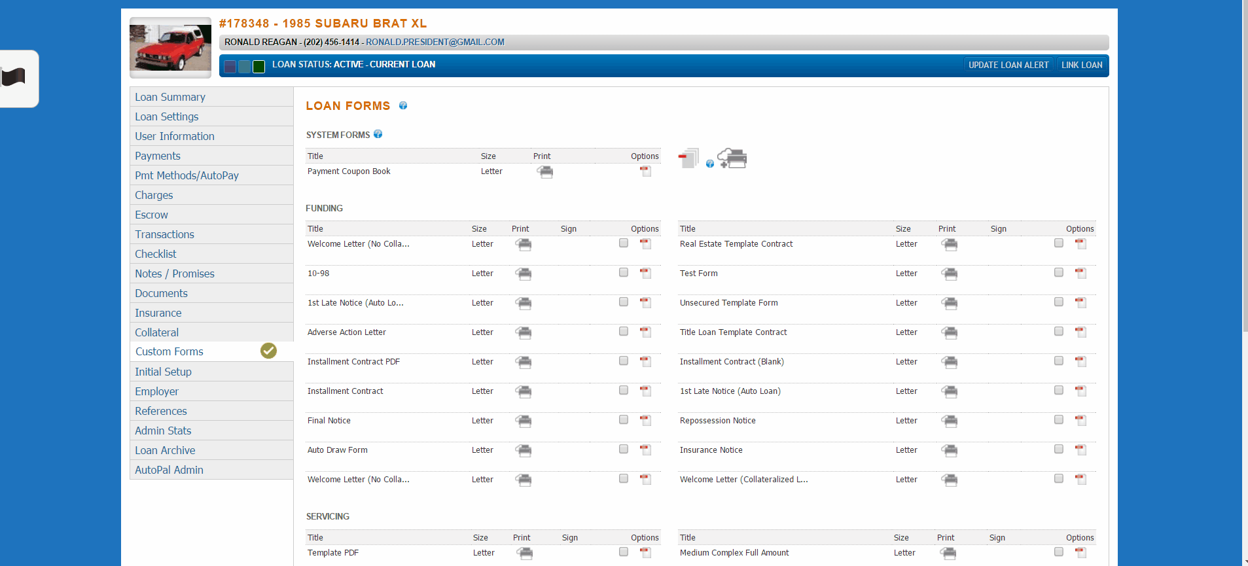Viewport: 1248px width, 566px height.
Task: Print the Real Estate Template Contract
Action: (949, 245)
